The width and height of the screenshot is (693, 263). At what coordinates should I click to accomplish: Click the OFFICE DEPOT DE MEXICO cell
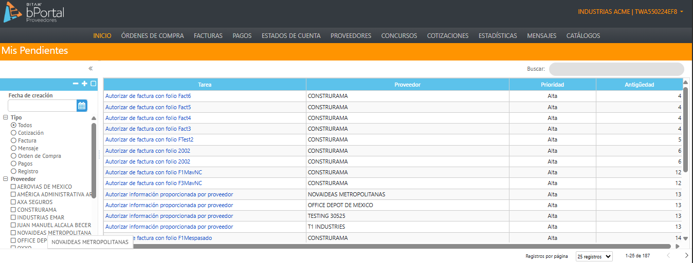tap(408, 205)
